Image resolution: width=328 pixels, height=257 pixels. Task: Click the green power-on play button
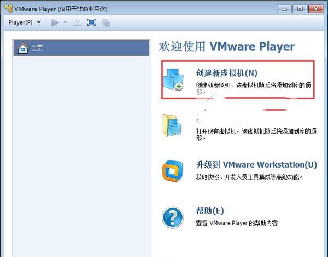[55, 22]
